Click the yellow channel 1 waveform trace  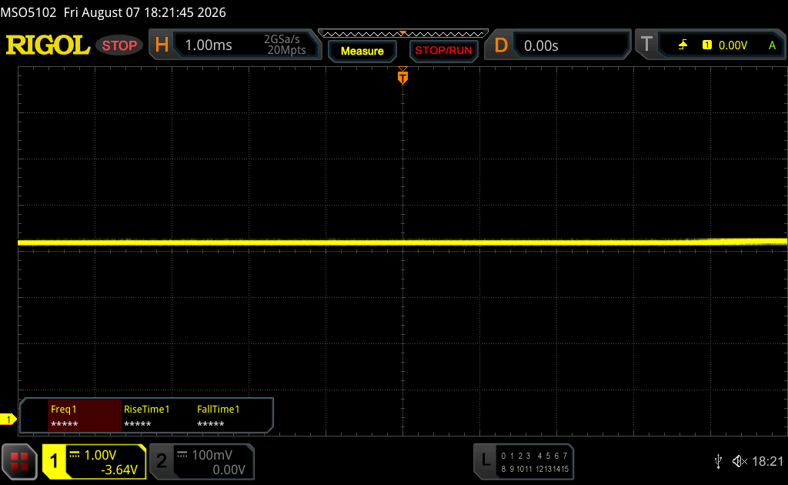pyautogui.click(x=402, y=242)
